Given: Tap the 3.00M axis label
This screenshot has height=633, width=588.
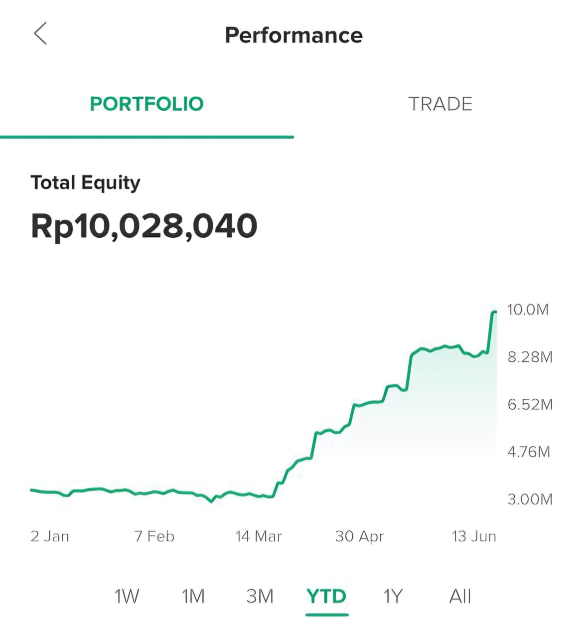Looking at the screenshot, I should click(x=530, y=499).
